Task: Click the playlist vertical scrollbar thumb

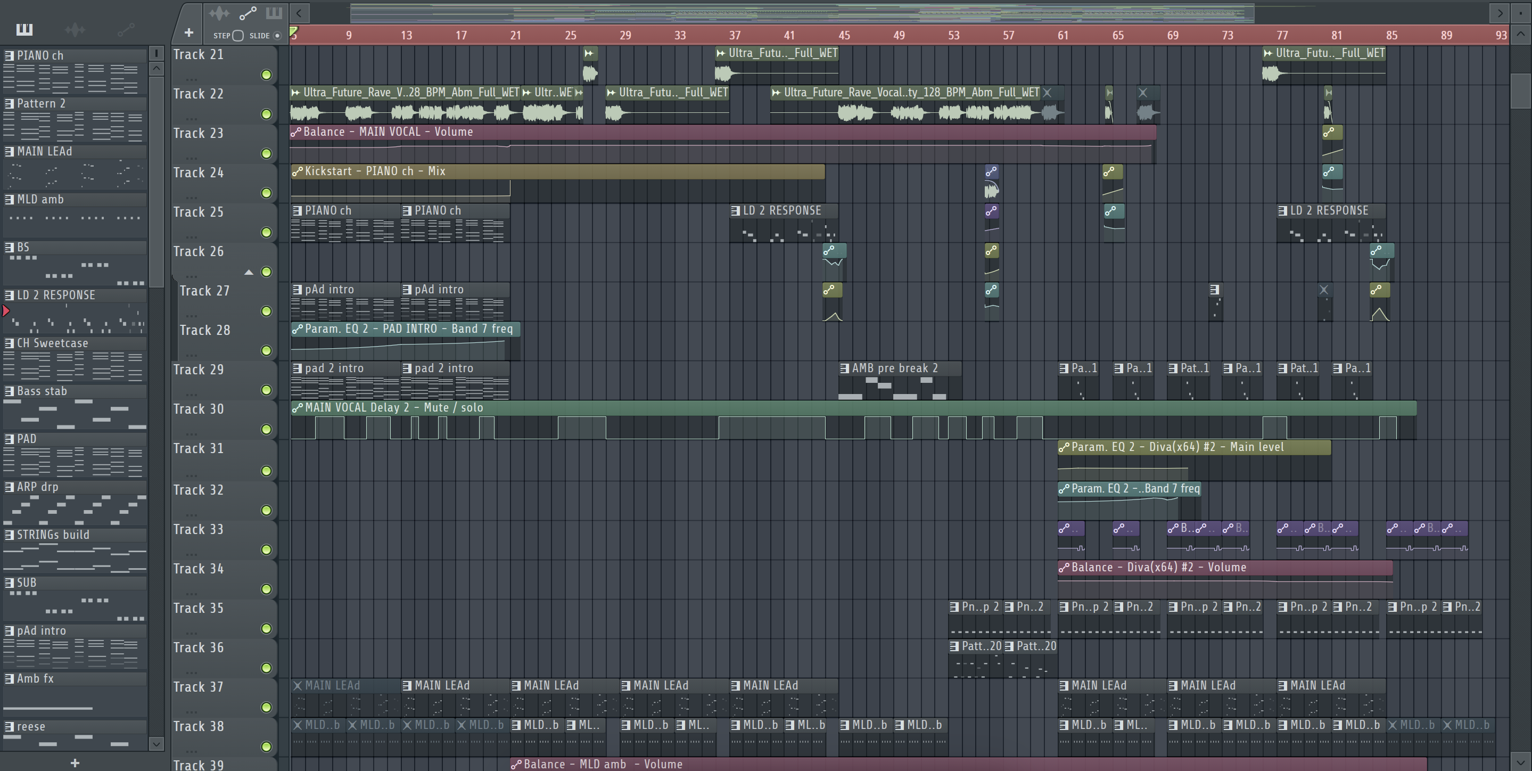Action: pyautogui.click(x=1521, y=90)
